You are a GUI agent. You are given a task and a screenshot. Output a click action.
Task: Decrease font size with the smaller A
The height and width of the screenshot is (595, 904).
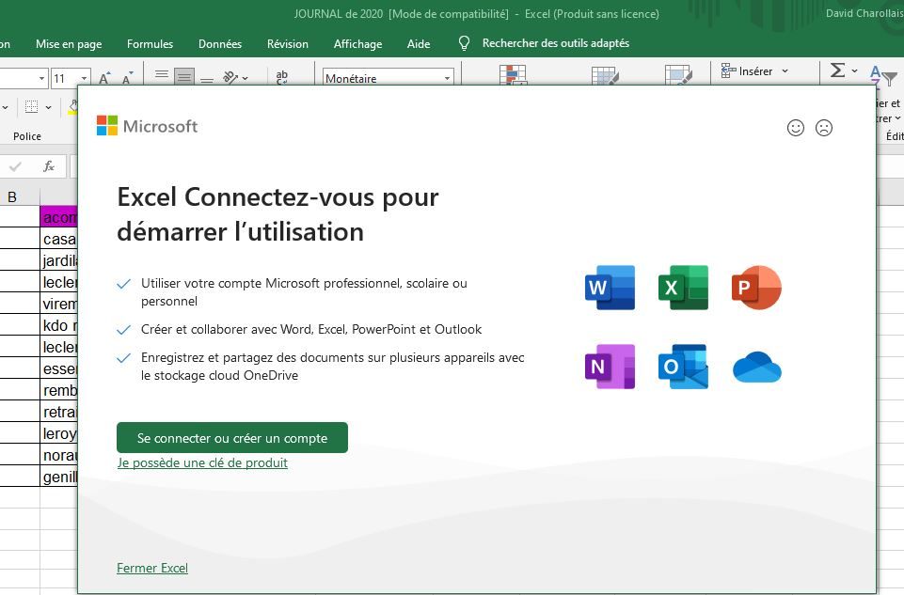(x=127, y=78)
